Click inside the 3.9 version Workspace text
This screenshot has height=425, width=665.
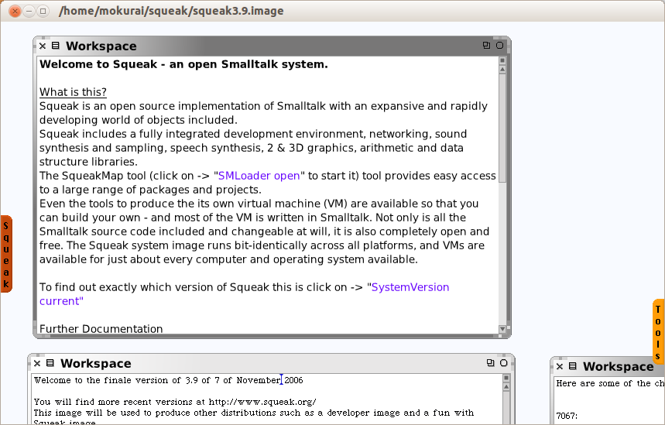pyautogui.click(x=232, y=403)
